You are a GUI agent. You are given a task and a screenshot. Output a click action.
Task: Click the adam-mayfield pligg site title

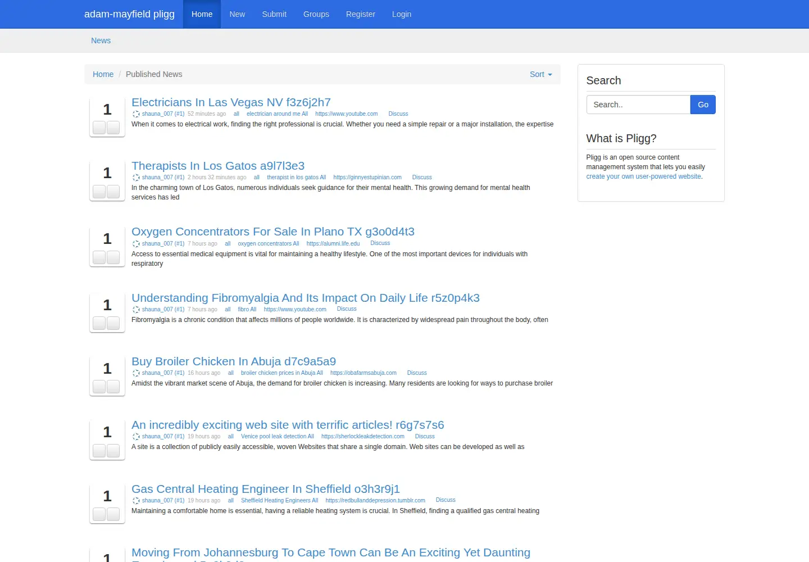[129, 14]
